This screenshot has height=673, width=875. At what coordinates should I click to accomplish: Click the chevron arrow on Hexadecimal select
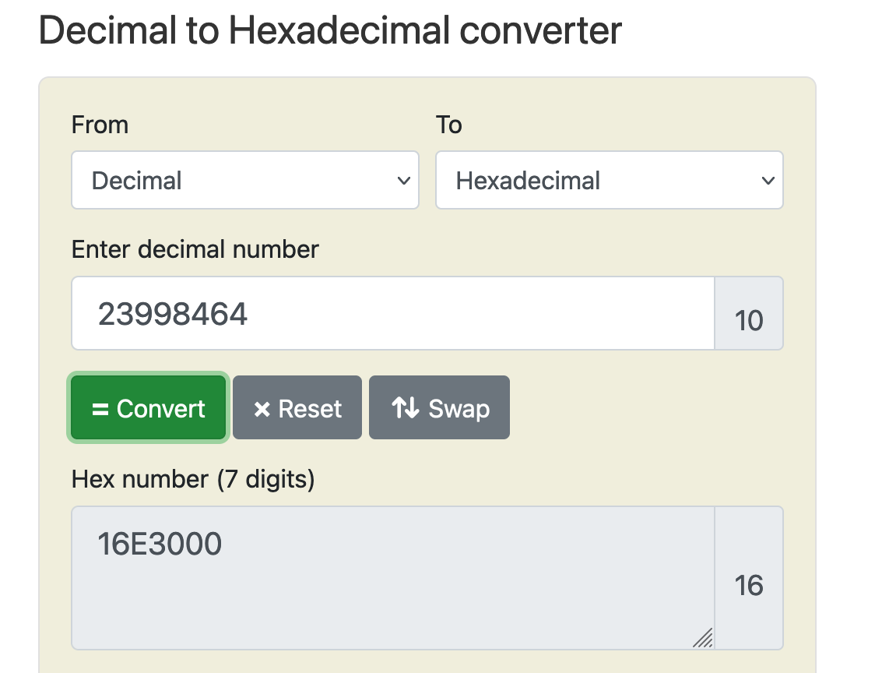[x=768, y=181]
